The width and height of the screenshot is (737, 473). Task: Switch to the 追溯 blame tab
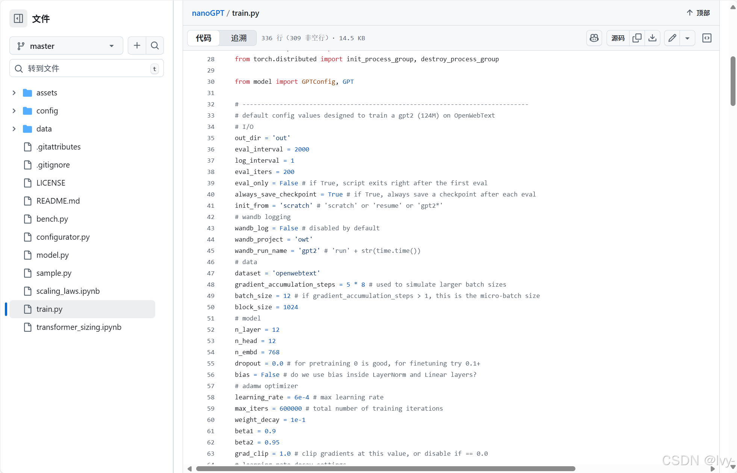(x=238, y=38)
